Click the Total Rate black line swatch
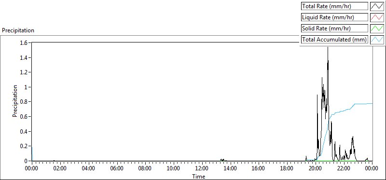 coord(377,6)
